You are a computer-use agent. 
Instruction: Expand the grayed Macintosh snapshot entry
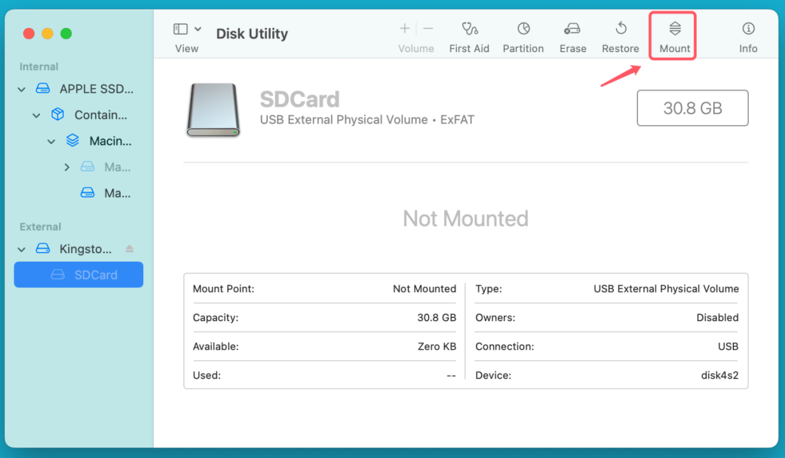[67, 167]
